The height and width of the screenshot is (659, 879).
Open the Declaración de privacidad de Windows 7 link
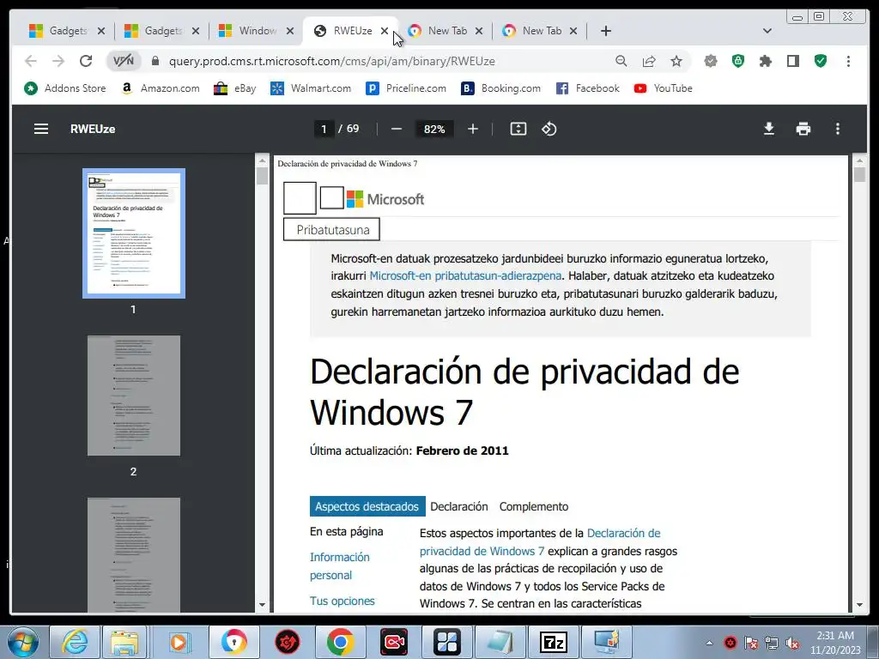540,542
